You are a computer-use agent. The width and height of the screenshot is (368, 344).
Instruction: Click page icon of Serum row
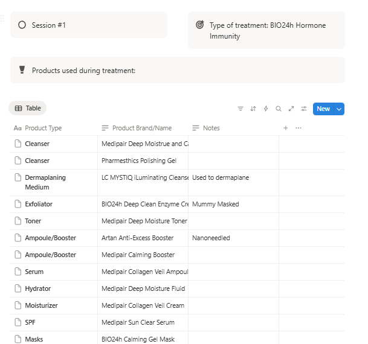pyautogui.click(x=18, y=272)
